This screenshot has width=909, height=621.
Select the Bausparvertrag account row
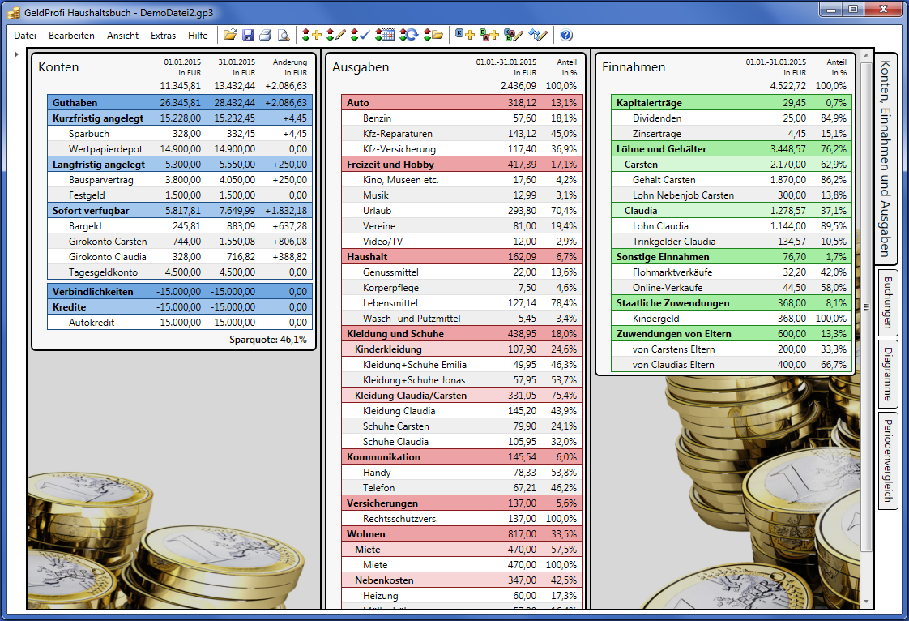point(180,180)
